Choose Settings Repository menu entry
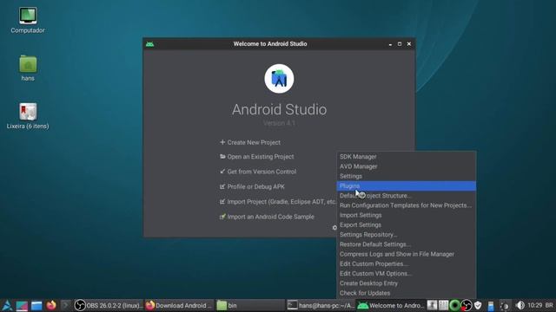 (406, 235)
